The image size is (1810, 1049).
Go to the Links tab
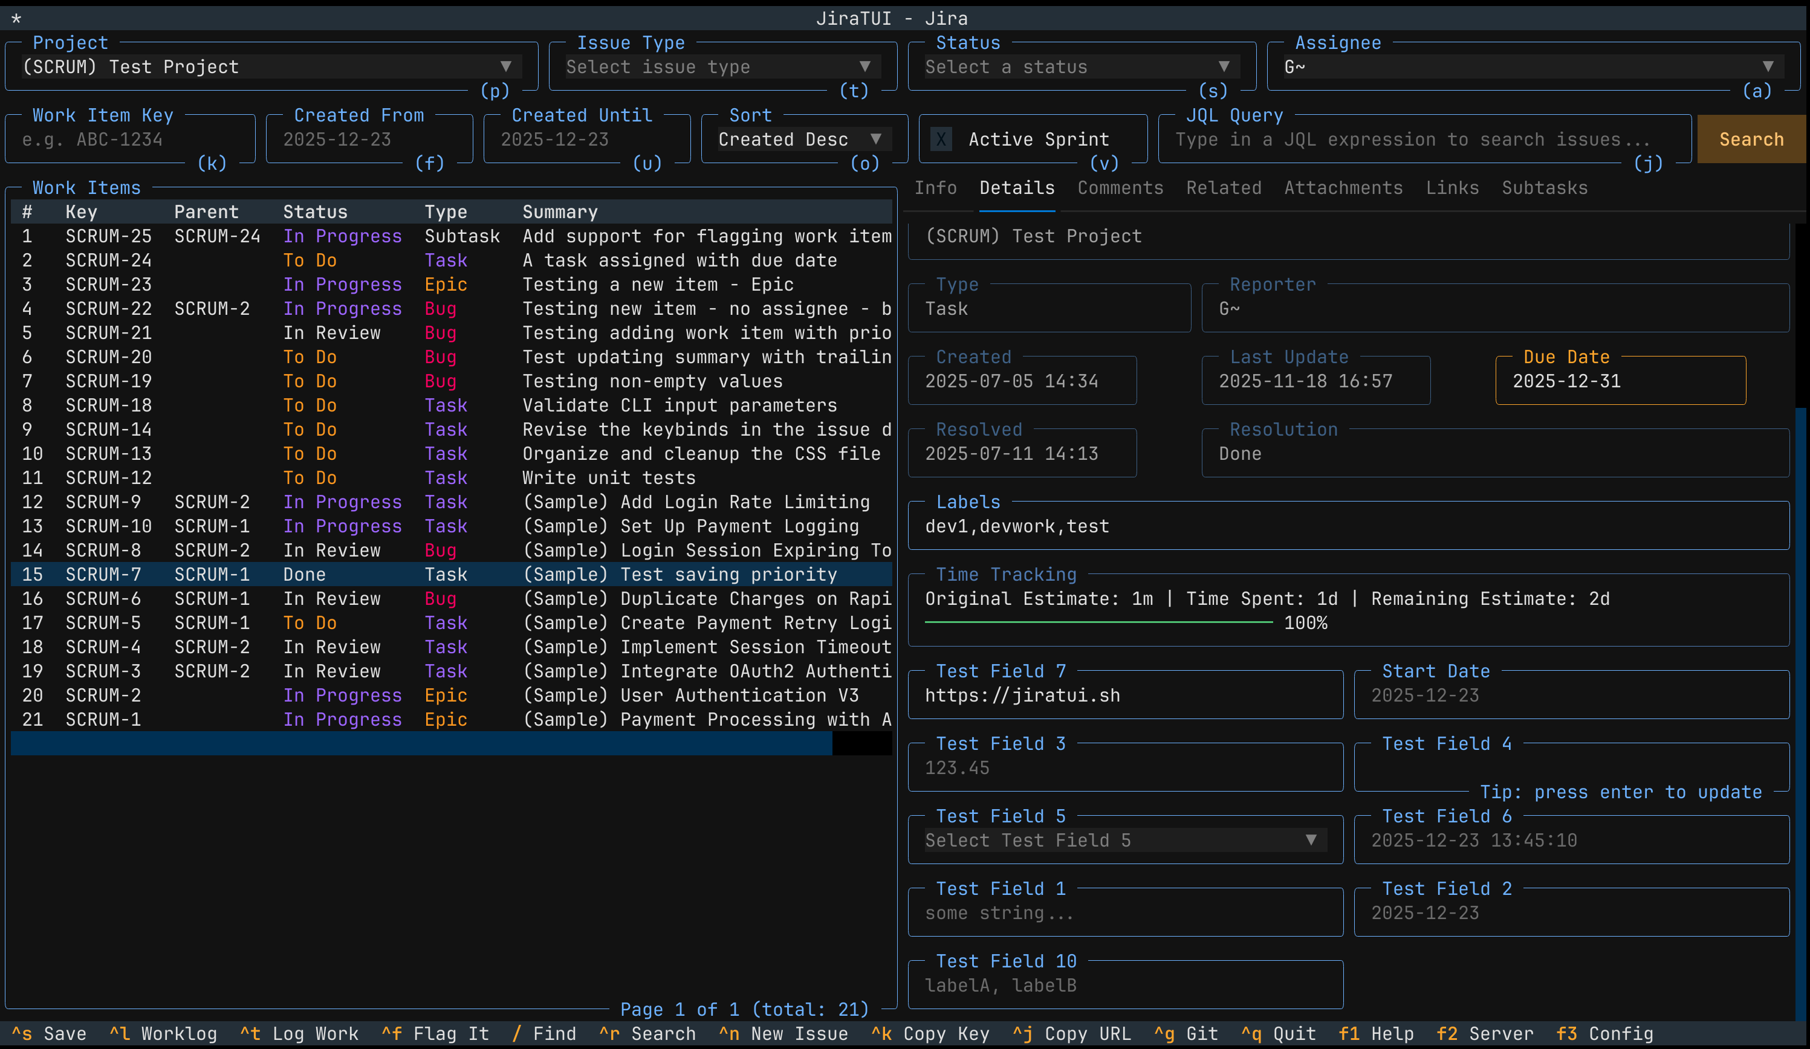(x=1452, y=188)
